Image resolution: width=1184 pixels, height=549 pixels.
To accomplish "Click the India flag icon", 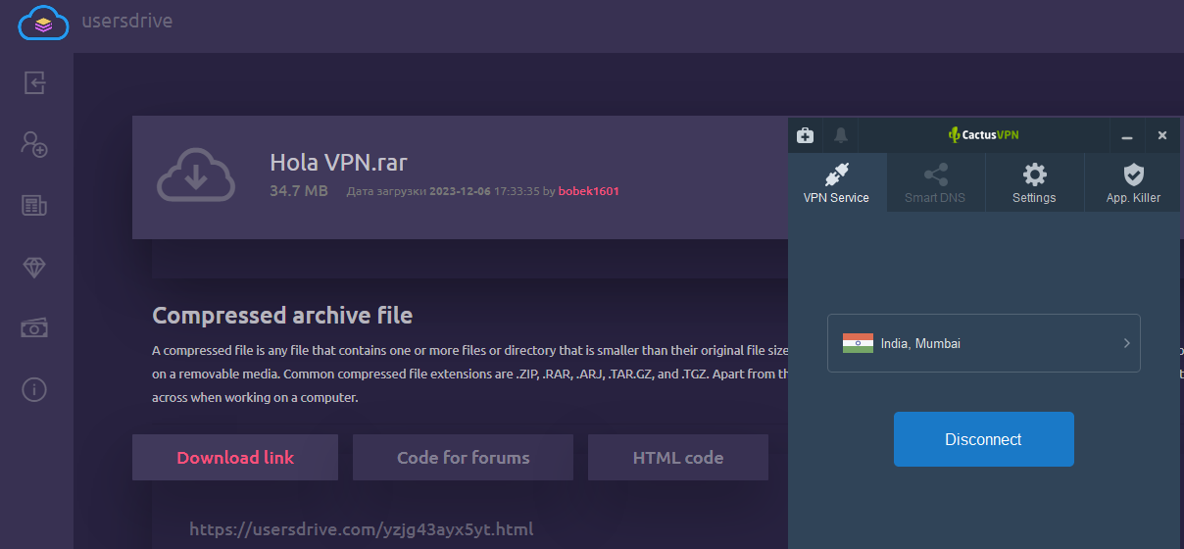I will pos(858,343).
